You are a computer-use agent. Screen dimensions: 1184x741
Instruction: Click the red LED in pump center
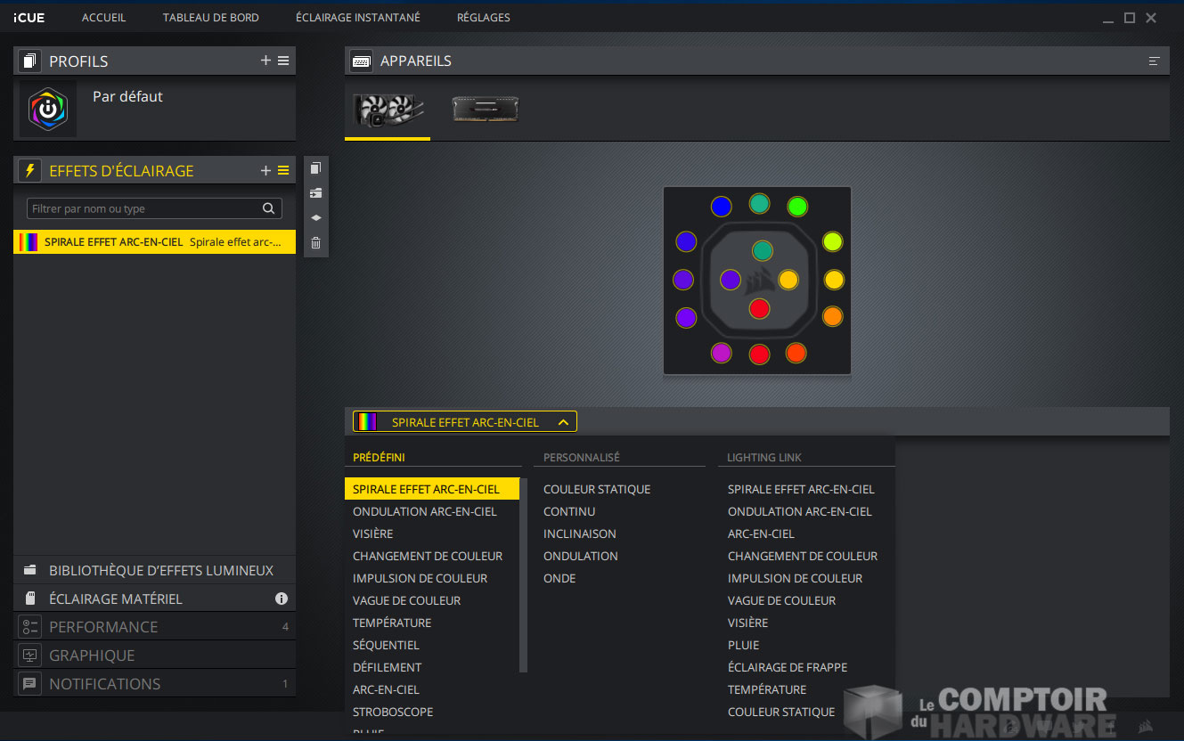coord(759,308)
